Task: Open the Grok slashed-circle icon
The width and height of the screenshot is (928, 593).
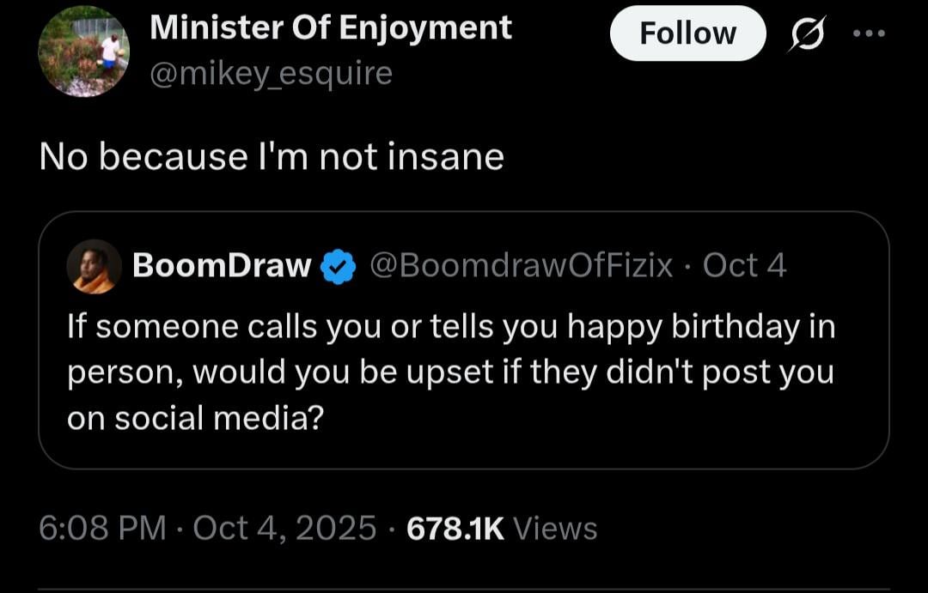Action: click(806, 33)
